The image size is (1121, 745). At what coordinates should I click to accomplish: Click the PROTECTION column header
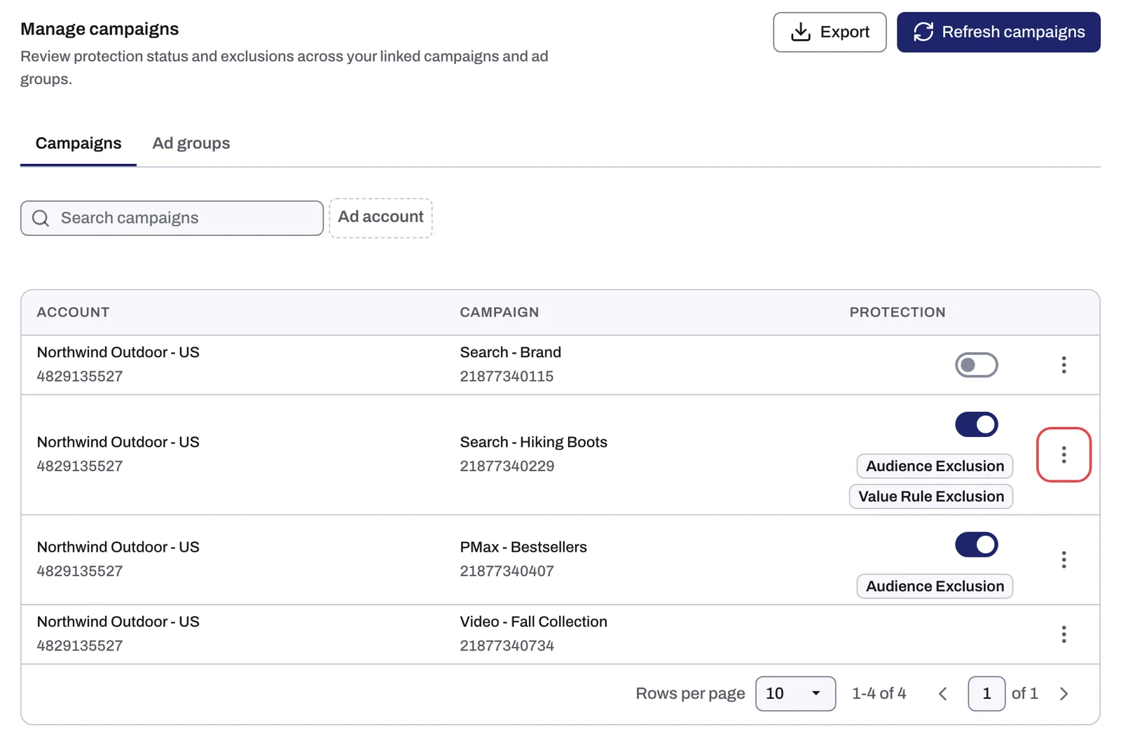(x=898, y=312)
